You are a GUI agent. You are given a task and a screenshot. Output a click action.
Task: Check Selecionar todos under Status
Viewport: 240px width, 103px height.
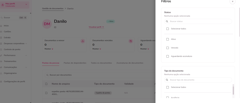[x=167, y=29]
